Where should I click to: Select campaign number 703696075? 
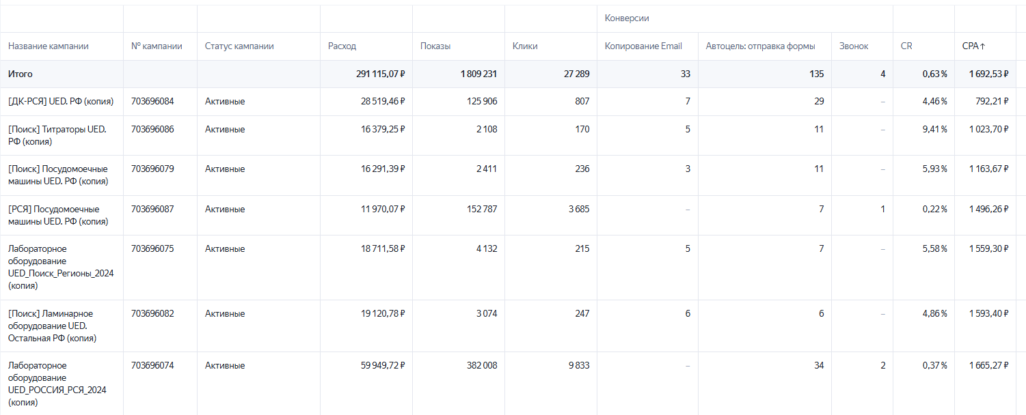click(152, 249)
